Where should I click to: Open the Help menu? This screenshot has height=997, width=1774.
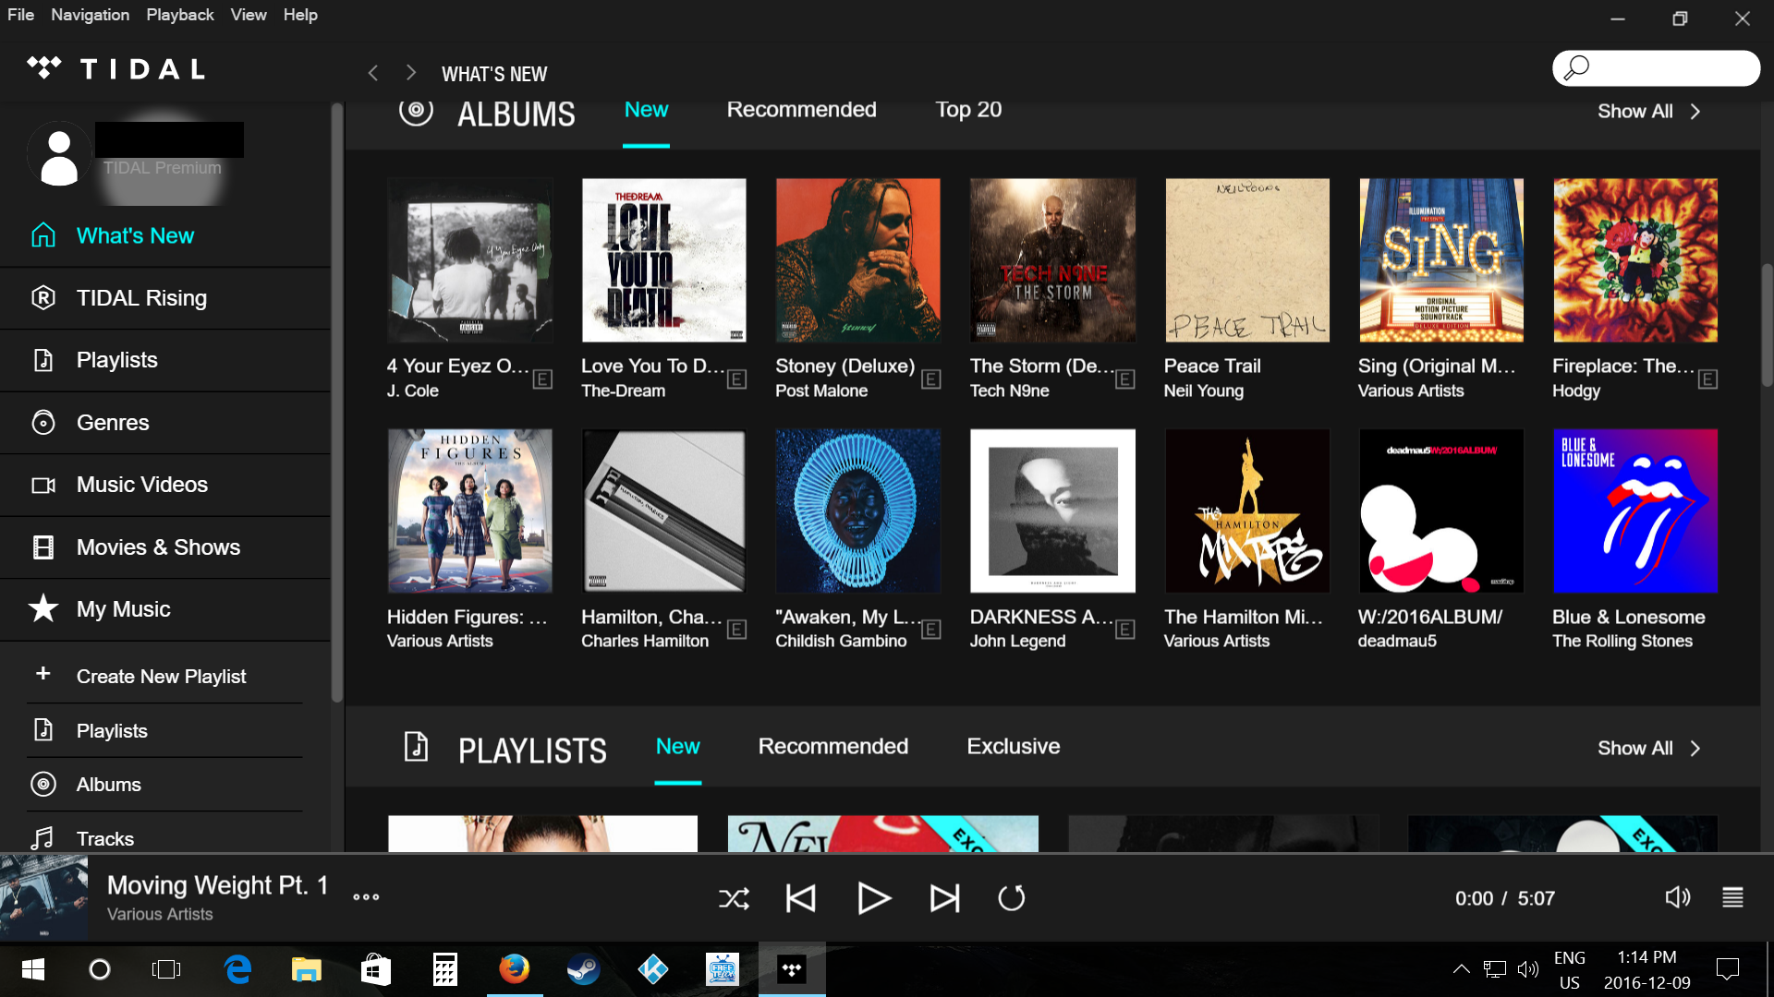click(300, 15)
